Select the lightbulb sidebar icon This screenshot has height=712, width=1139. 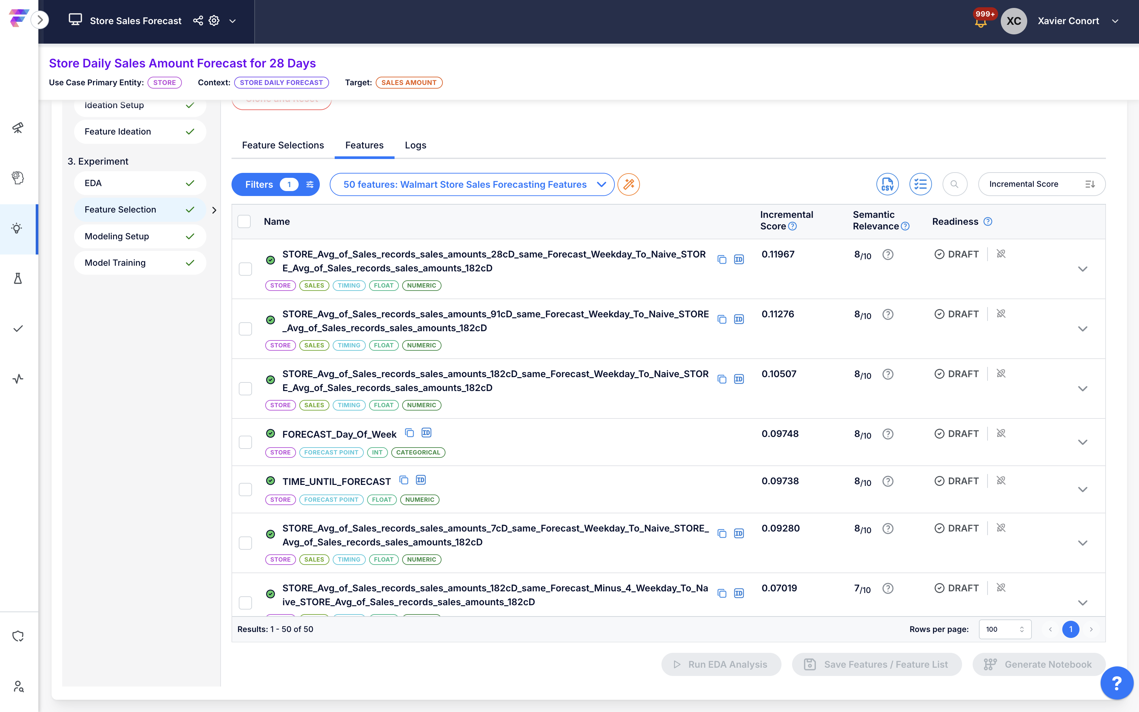click(x=18, y=229)
